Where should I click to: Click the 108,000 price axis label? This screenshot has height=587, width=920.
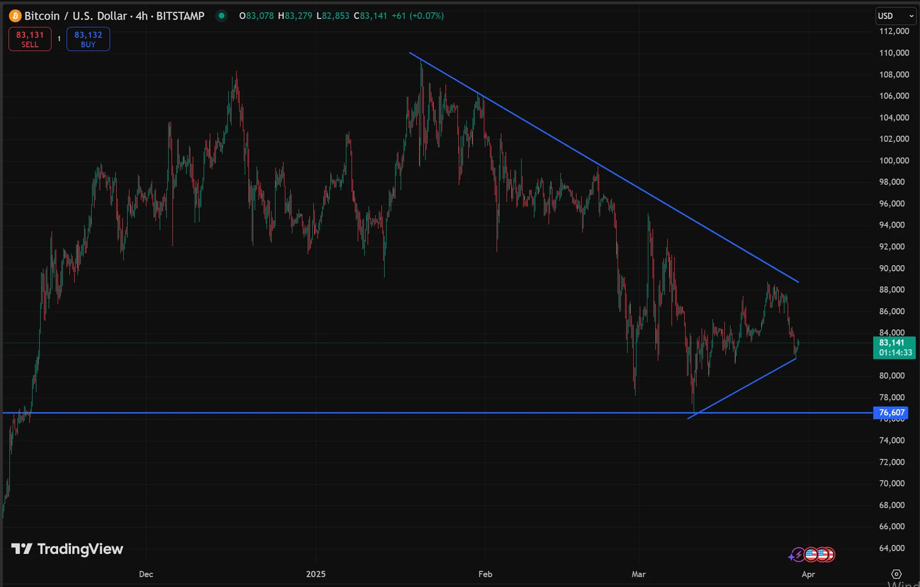pos(894,74)
